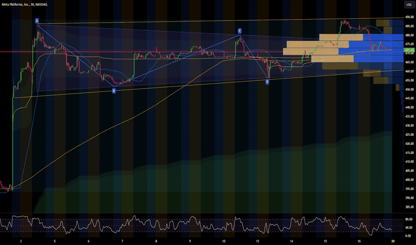Click the 400.00 price axis label

point(409,180)
